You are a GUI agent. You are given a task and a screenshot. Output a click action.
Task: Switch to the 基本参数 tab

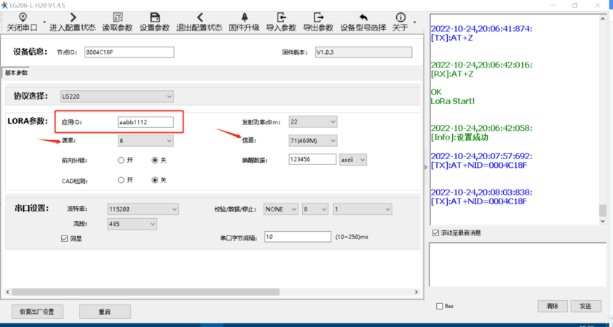click(x=15, y=73)
